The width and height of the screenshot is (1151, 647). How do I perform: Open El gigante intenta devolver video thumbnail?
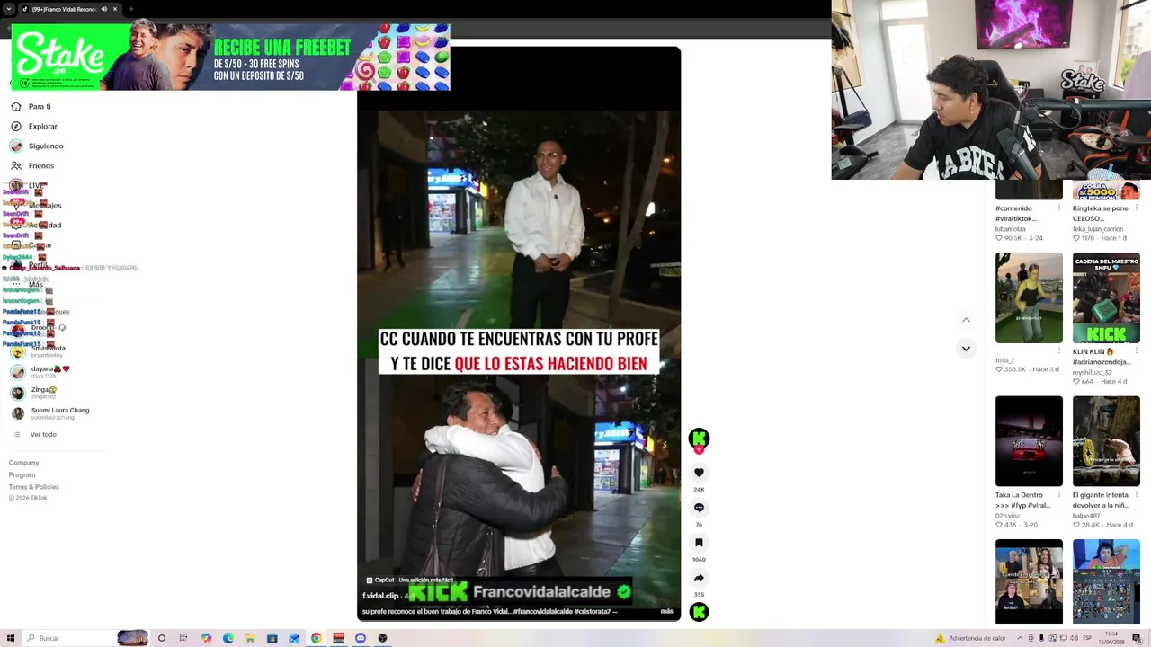point(1106,441)
